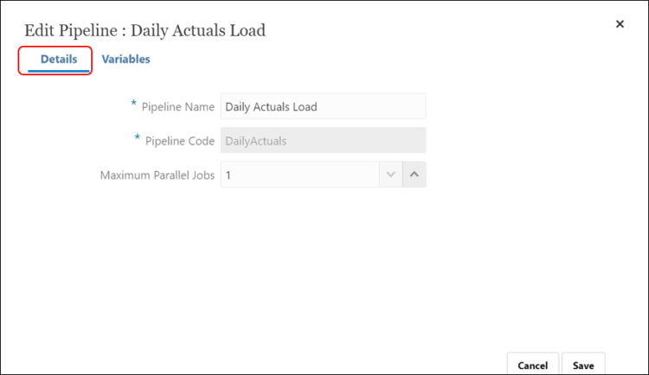
Task: Click the required asterisk beside Pipeline Name
Action: pos(133,105)
